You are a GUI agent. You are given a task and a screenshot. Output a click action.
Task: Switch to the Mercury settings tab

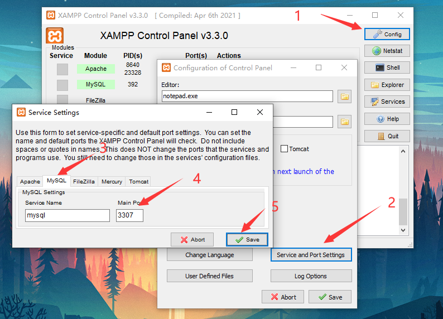112,181
